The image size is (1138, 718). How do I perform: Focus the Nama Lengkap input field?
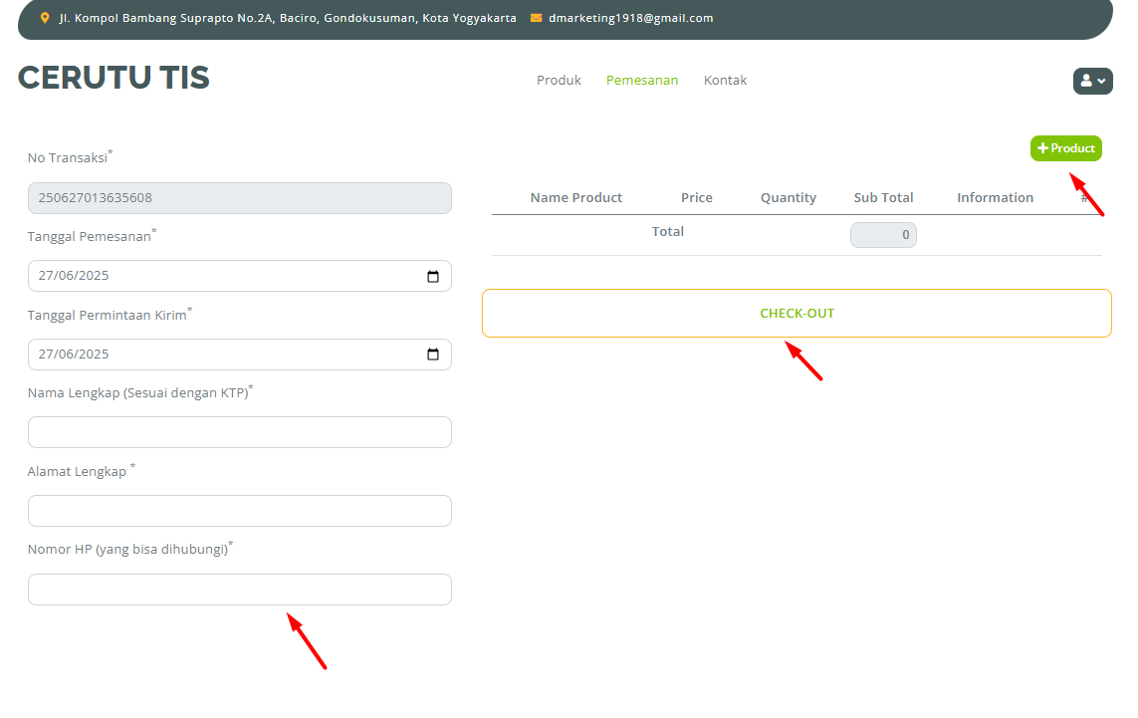(x=239, y=432)
